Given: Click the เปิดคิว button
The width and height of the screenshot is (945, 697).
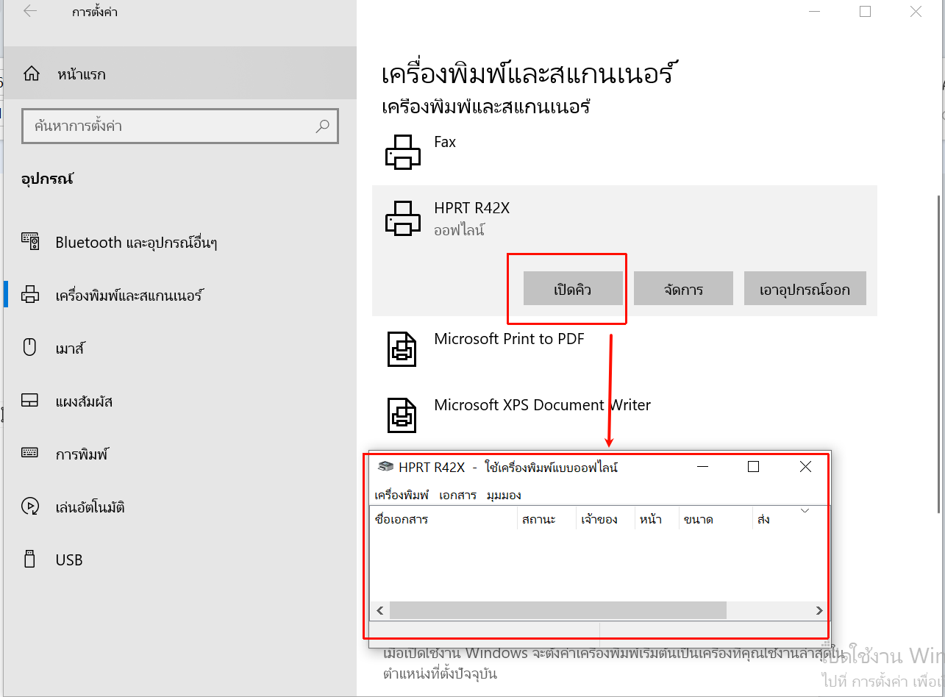Looking at the screenshot, I should coord(573,289).
